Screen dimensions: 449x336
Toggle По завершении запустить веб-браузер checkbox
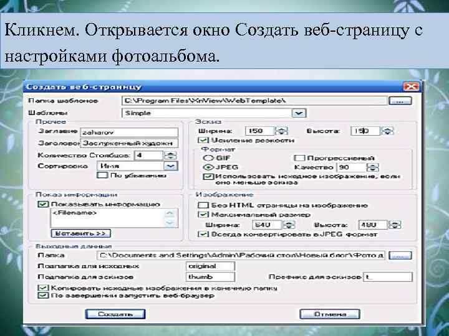(43, 296)
